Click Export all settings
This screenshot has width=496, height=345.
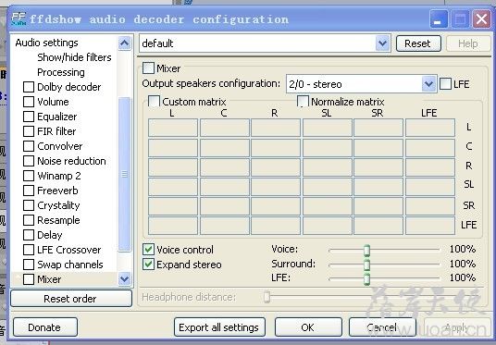[219, 327]
